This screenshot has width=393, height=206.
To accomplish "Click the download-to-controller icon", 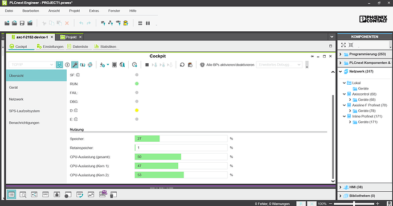I will click(x=102, y=64).
